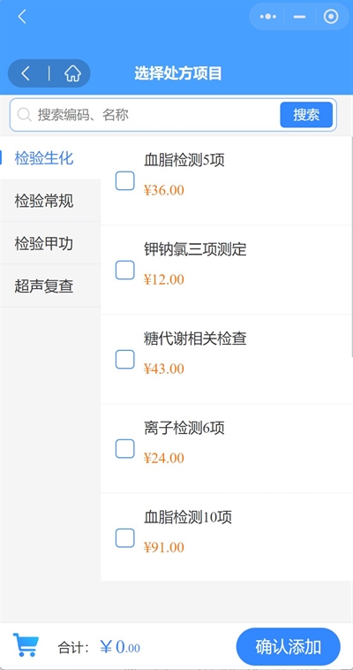Click the circular target close icon

(x=331, y=17)
